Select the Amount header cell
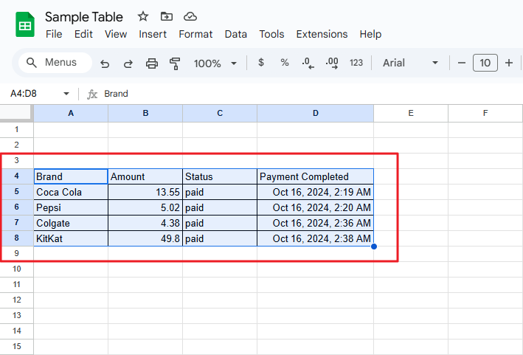The width and height of the screenshot is (523, 355). point(145,176)
